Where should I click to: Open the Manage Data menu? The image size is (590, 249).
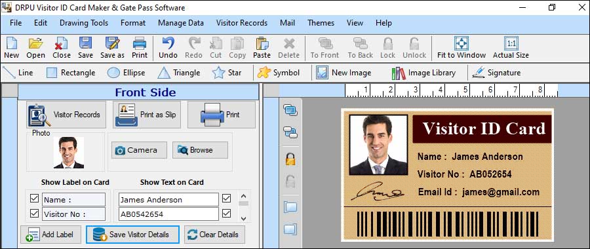pyautogui.click(x=181, y=23)
